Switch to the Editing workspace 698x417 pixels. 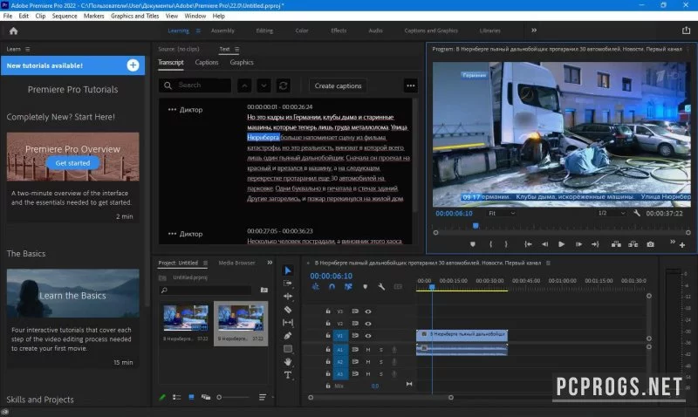(264, 31)
